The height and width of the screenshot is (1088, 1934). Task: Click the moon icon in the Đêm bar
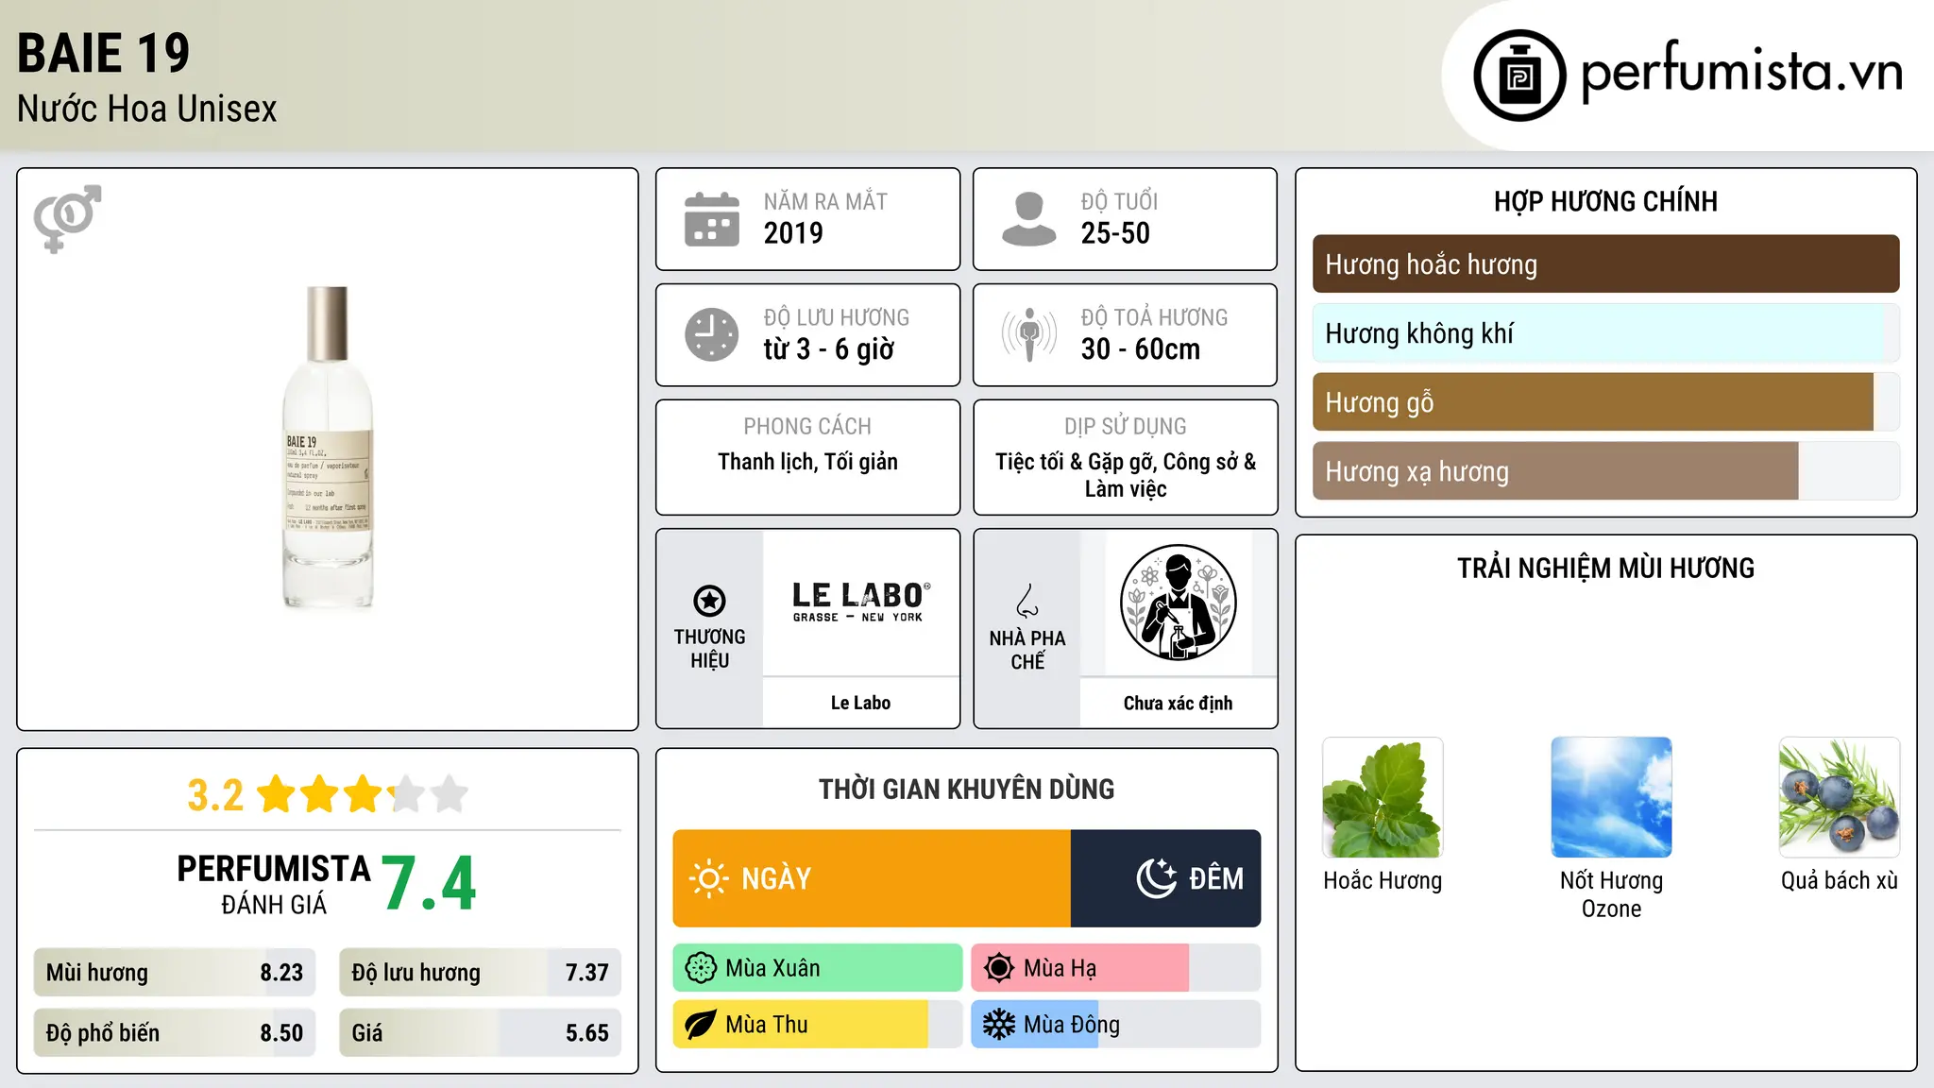1157,878
